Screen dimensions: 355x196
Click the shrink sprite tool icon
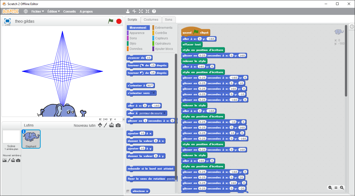[147, 11]
